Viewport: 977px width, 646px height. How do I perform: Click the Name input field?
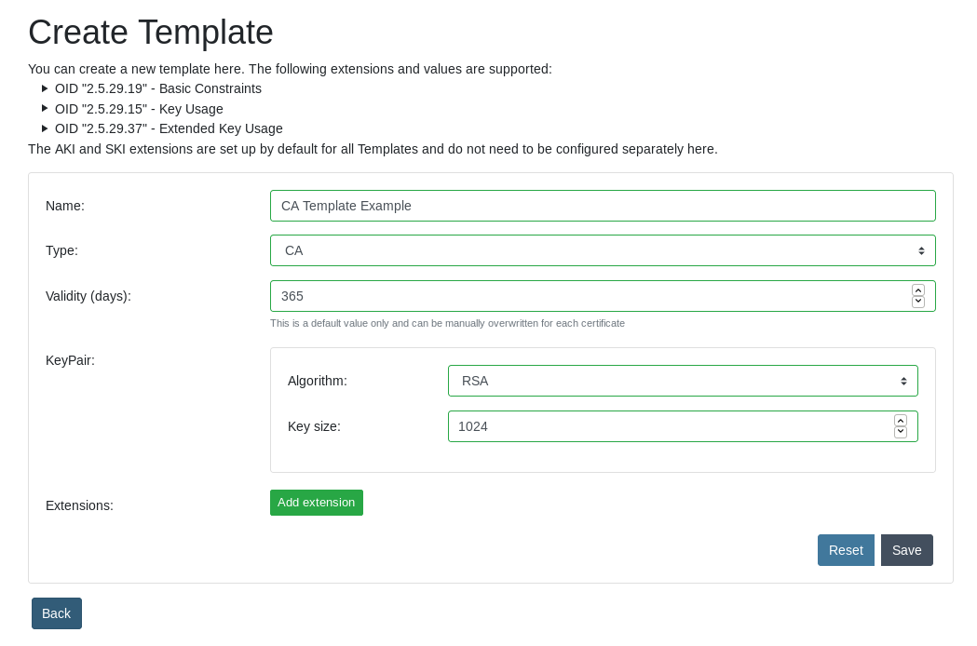[602, 206]
